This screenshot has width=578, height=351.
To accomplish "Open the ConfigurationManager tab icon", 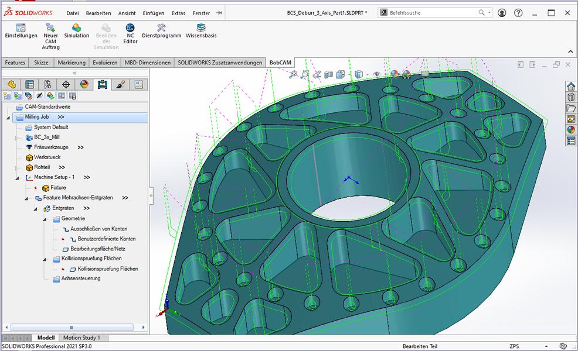I will coord(47,85).
